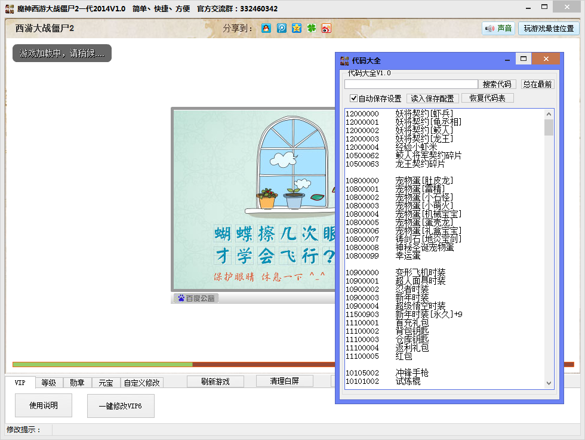The height and width of the screenshot is (440, 585).
Task: Focus the code search input field
Action: click(411, 85)
